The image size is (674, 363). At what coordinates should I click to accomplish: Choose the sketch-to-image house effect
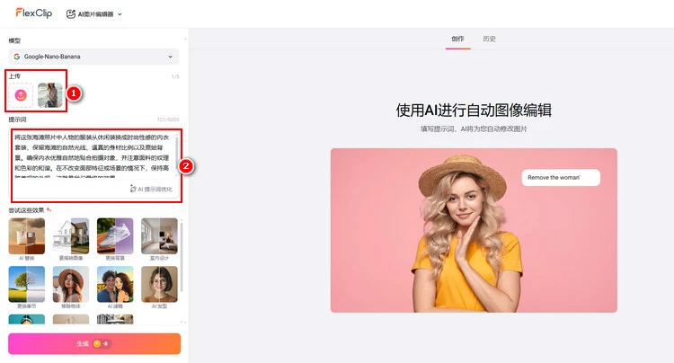point(71,236)
